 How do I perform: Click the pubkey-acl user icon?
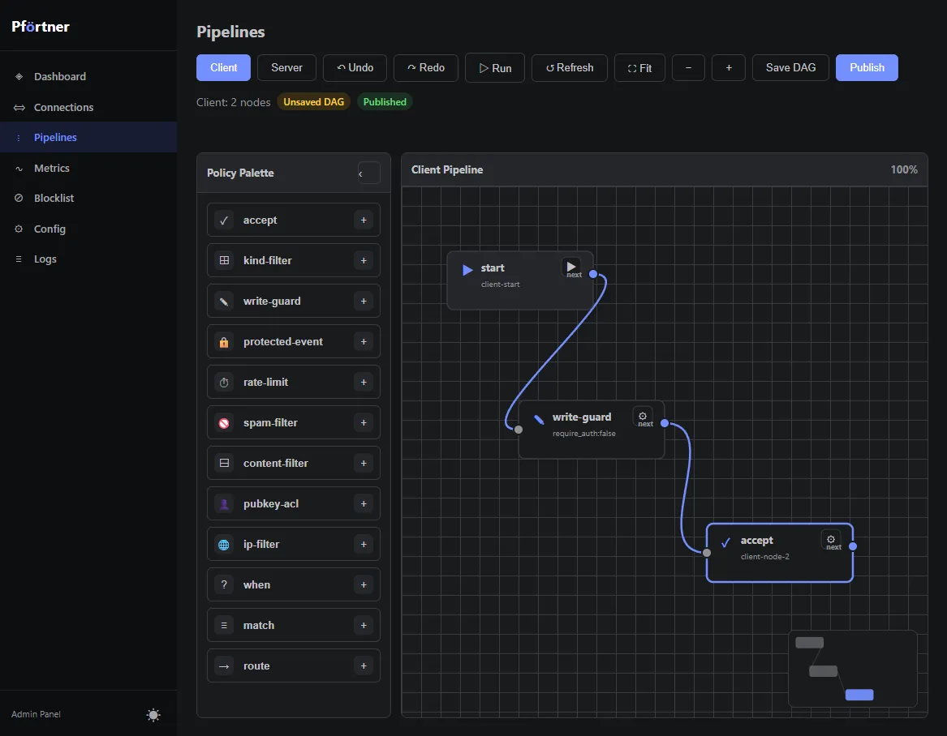tap(224, 504)
